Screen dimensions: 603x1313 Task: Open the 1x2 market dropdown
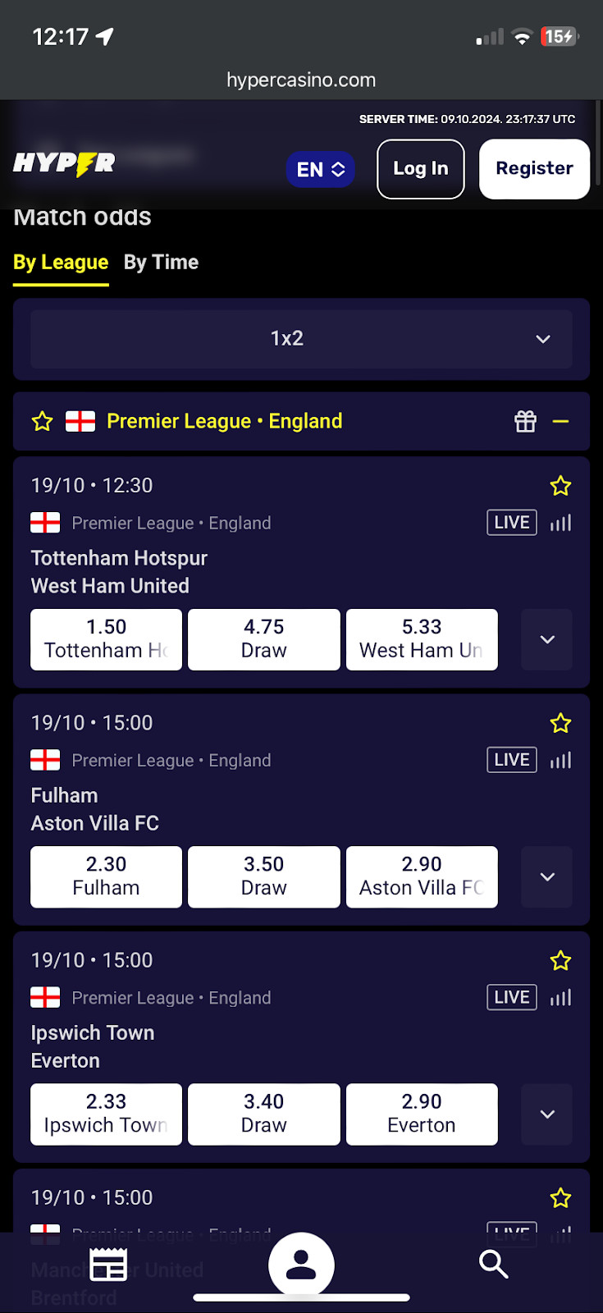(x=301, y=338)
